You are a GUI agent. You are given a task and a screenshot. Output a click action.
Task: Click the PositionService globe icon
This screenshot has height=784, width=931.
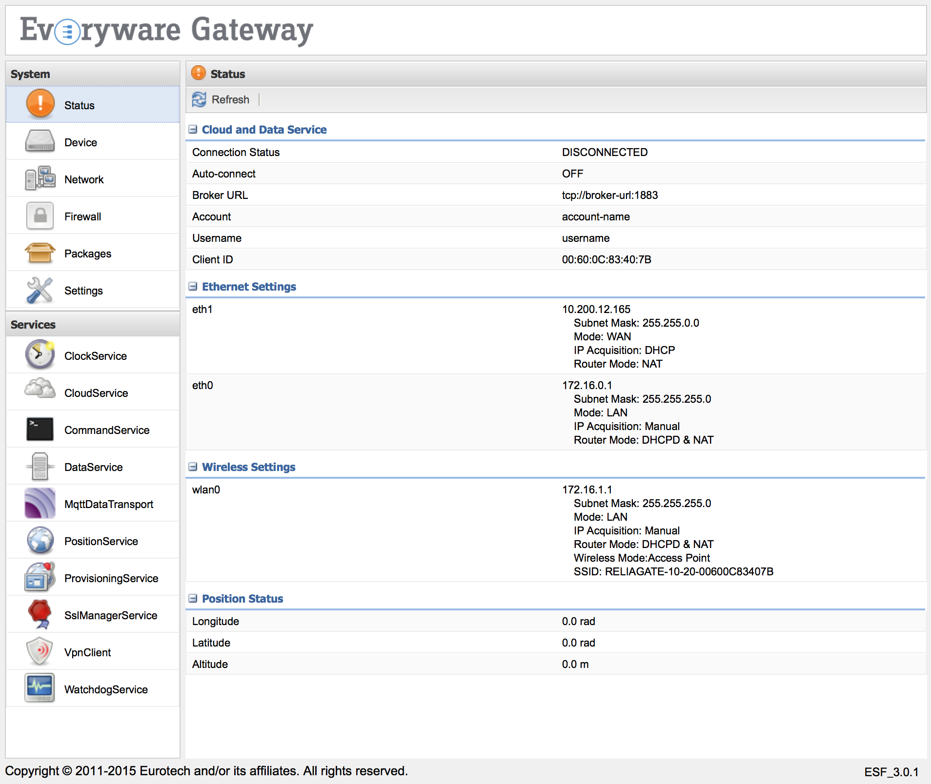tap(40, 540)
